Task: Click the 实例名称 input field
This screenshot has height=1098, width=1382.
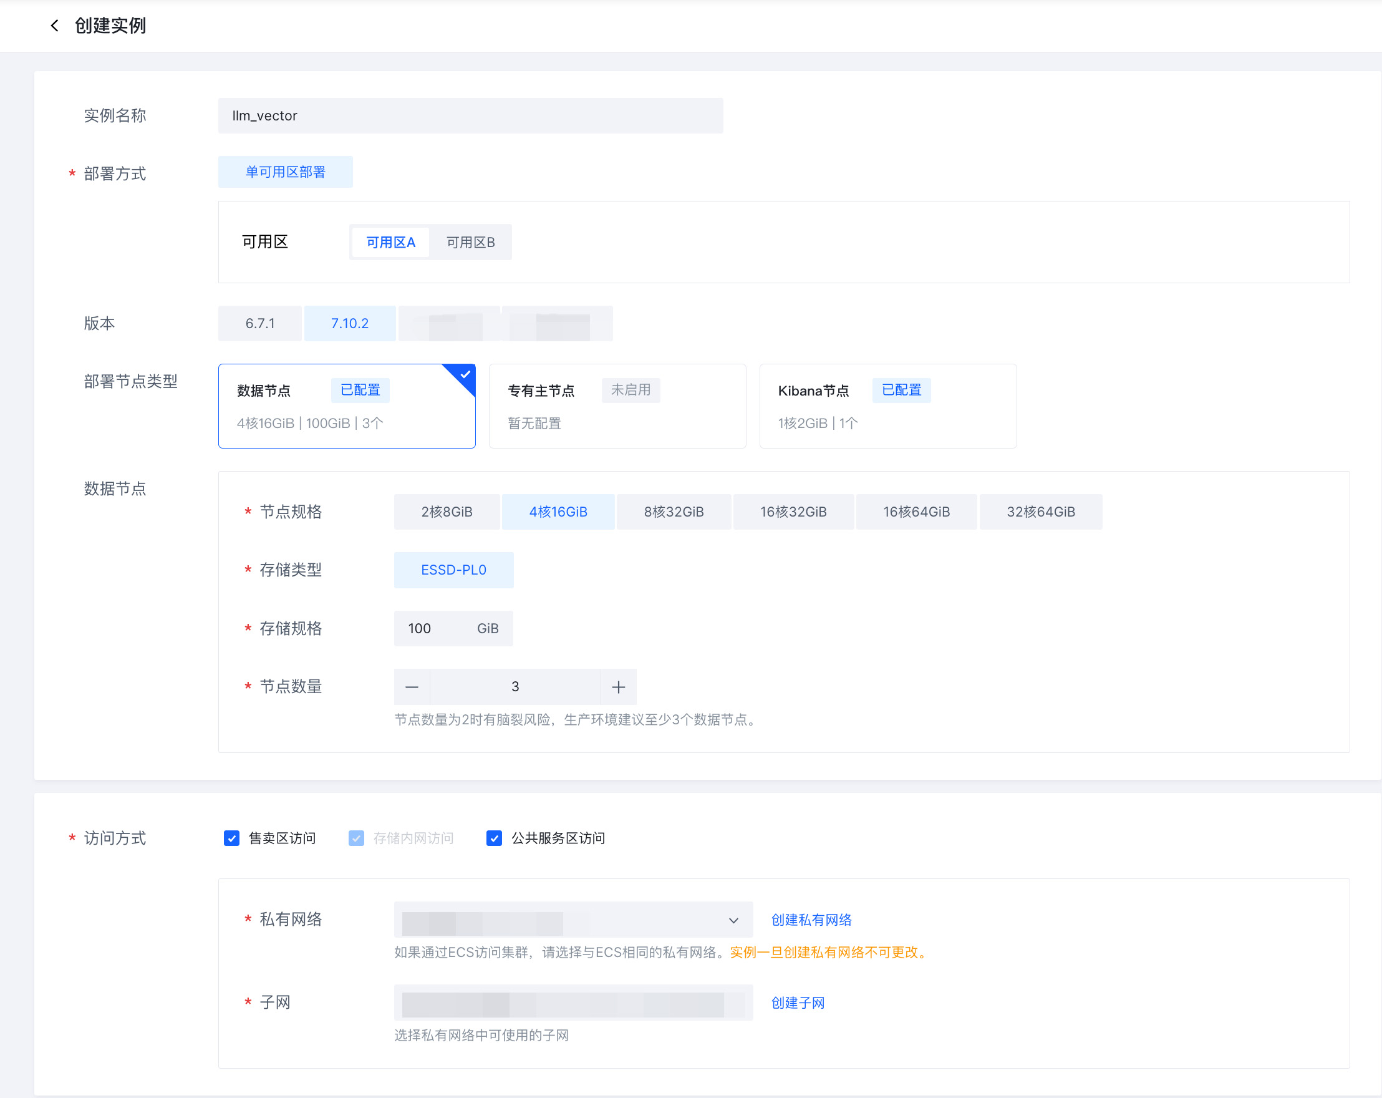Action: click(470, 116)
